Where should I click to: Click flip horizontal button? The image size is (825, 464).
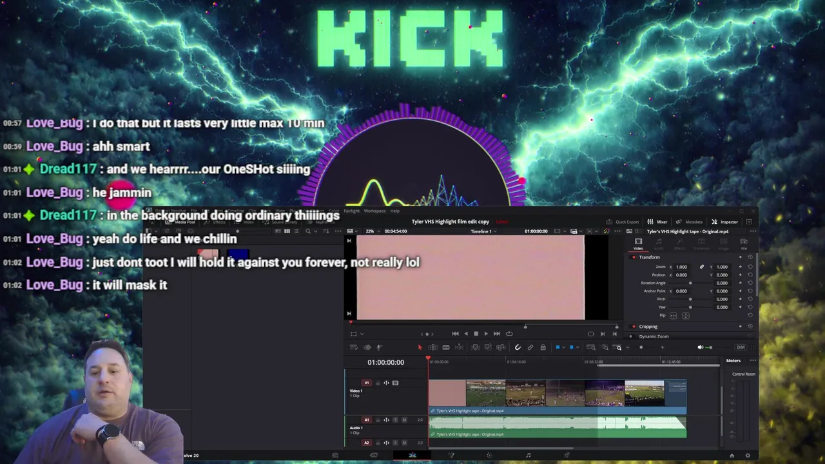click(674, 316)
